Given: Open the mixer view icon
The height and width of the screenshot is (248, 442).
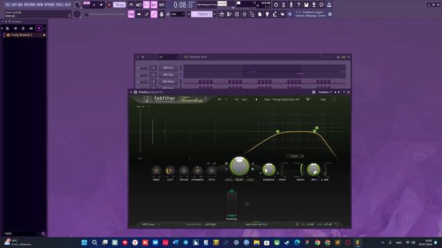Looking at the screenshot, I should [x=244, y=14].
